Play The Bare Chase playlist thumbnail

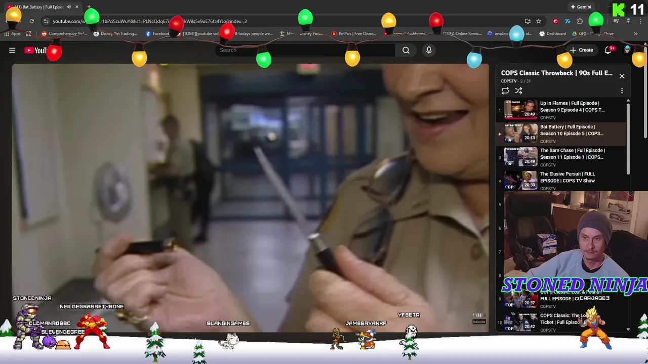[x=520, y=157]
